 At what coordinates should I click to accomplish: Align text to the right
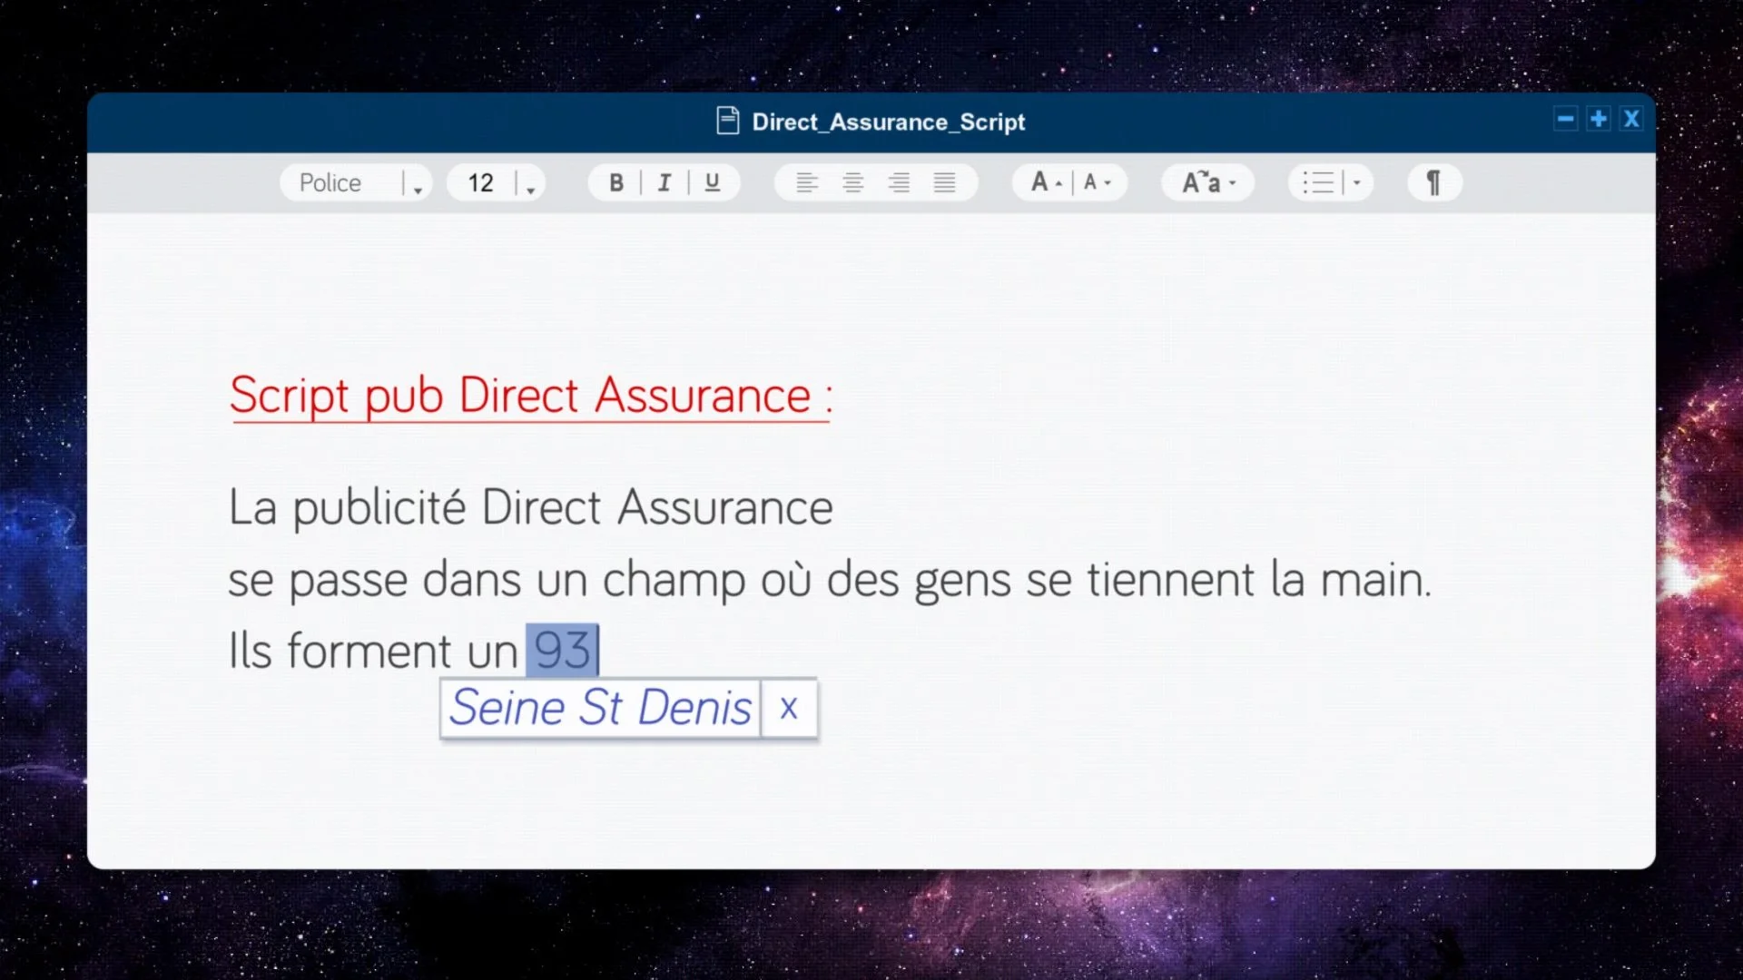tap(899, 182)
